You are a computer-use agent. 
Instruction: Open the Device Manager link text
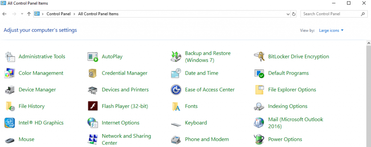coord(37,90)
